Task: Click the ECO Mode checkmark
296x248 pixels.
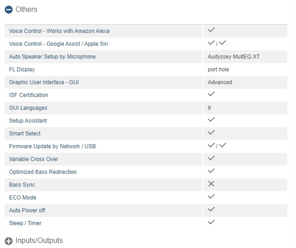Action: [x=211, y=197]
